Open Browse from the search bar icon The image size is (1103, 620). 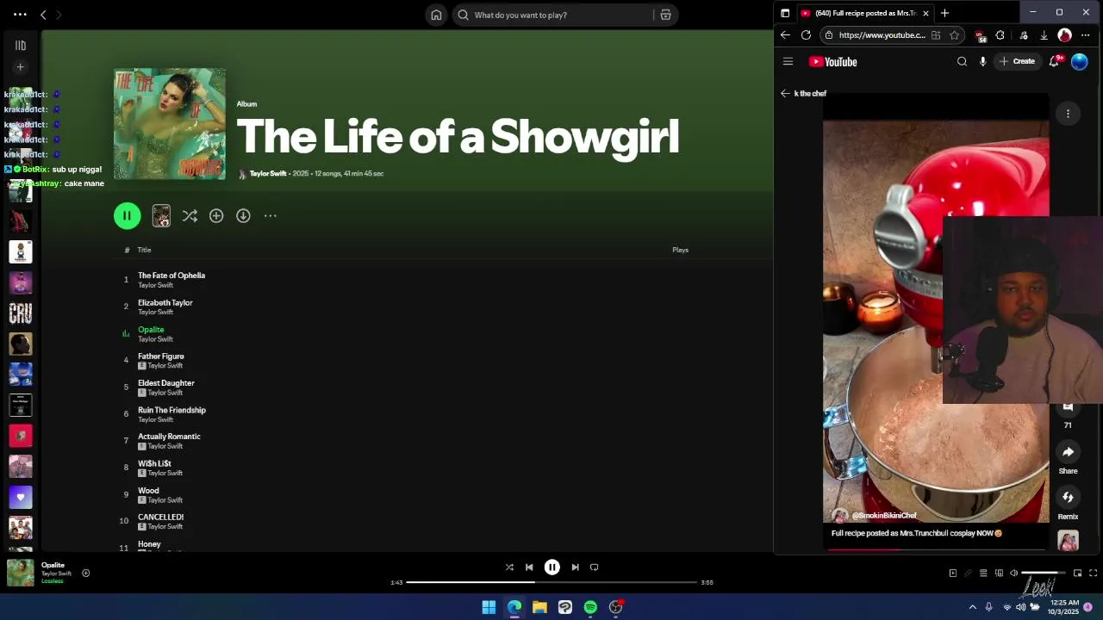[665, 15]
